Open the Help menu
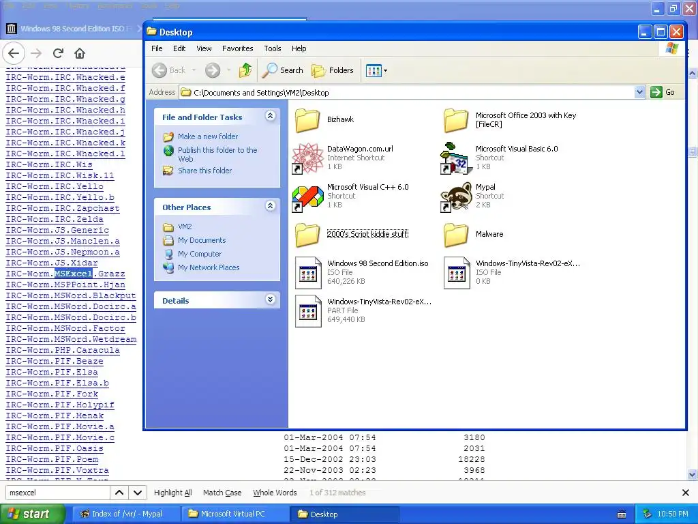This screenshot has height=524, width=698. (299, 48)
